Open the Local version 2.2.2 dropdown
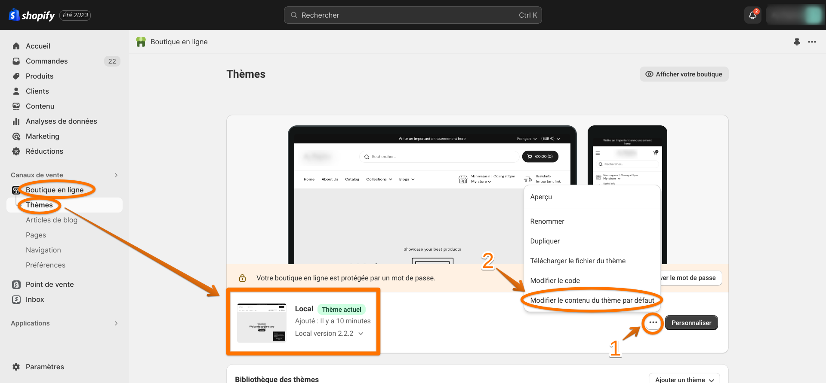Screen dimensions: 826x383 329,333
